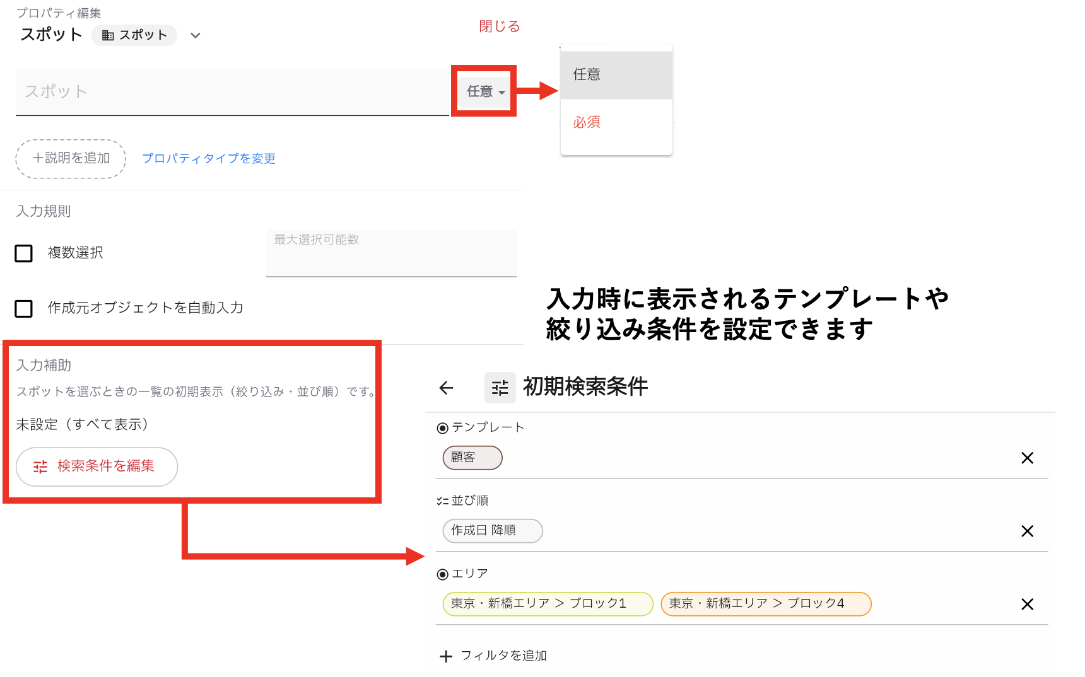Click the back arrow beside 初期検索条件
Screen dimensions: 1085x677
(446, 388)
